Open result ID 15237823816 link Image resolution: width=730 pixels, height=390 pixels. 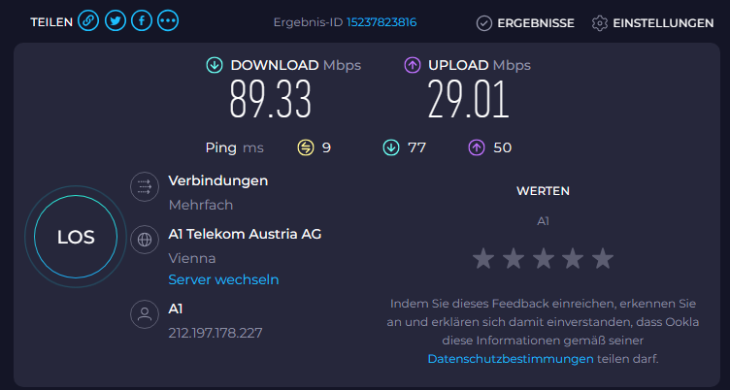pyautogui.click(x=382, y=22)
